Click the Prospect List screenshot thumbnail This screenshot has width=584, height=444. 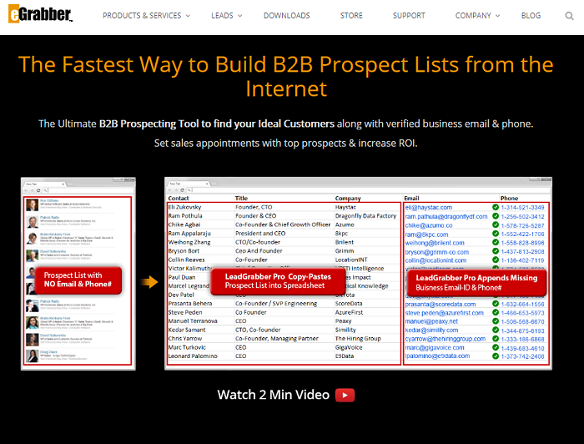[x=78, y=274]
